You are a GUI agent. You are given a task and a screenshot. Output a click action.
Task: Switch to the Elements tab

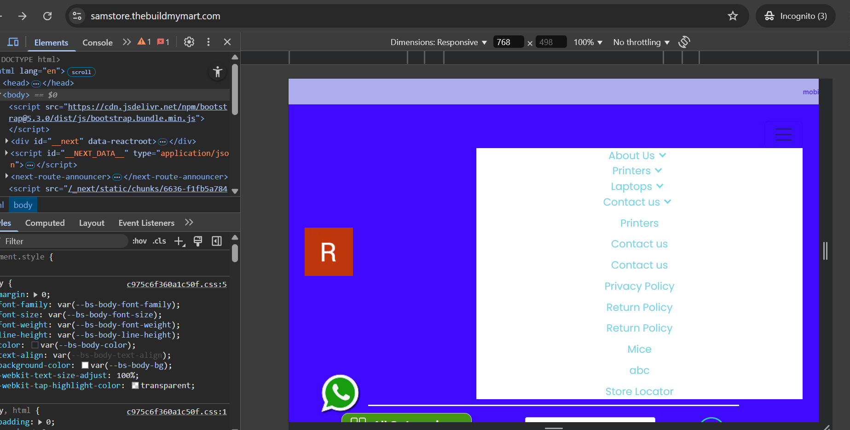[51, 43]
